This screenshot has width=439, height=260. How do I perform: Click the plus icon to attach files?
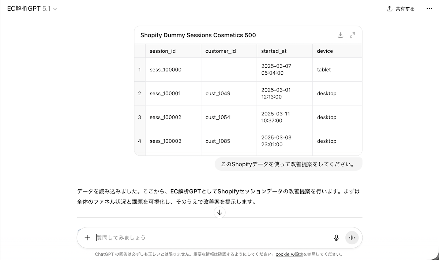87,238
